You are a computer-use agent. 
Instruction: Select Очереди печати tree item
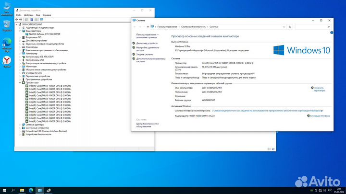pos(34,73)
